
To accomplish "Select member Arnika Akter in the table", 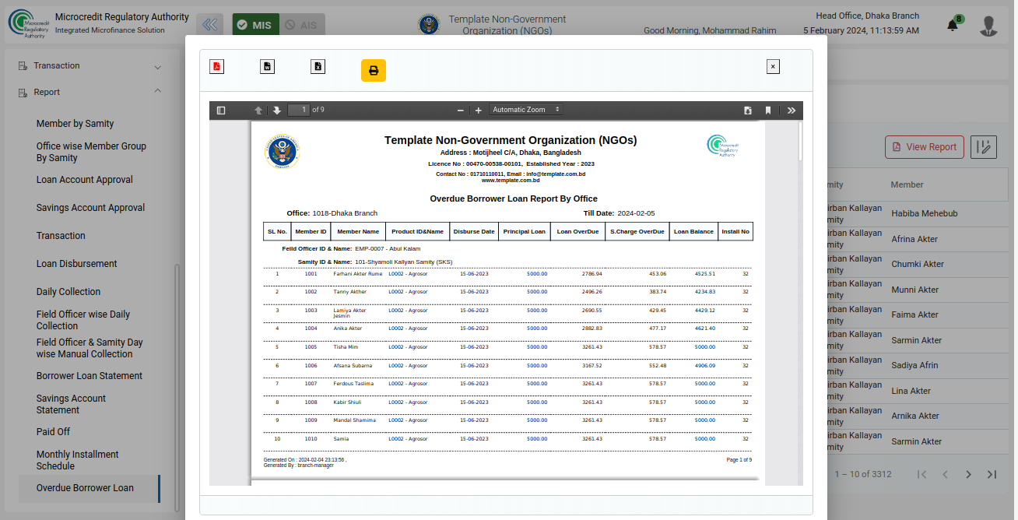I will (x=915, y=416).
